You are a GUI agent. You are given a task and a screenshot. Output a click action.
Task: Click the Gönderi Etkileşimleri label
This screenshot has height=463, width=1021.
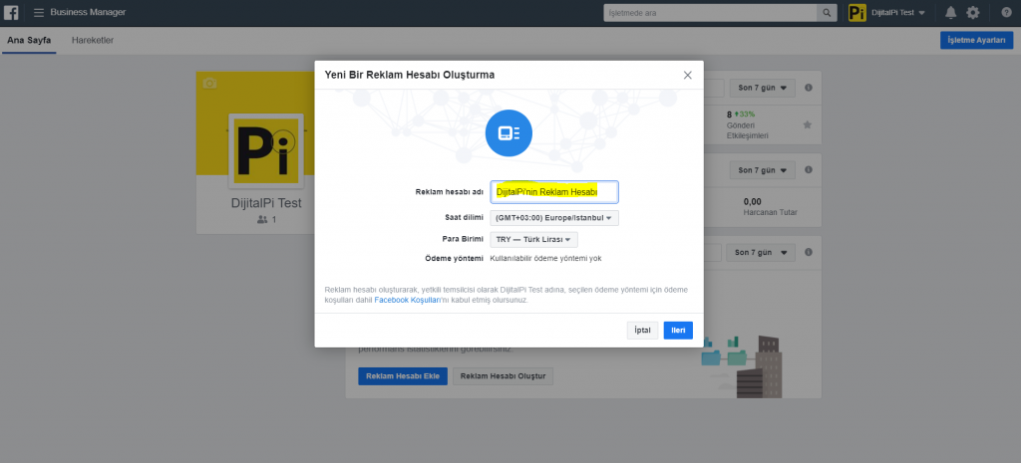[748, 130]
